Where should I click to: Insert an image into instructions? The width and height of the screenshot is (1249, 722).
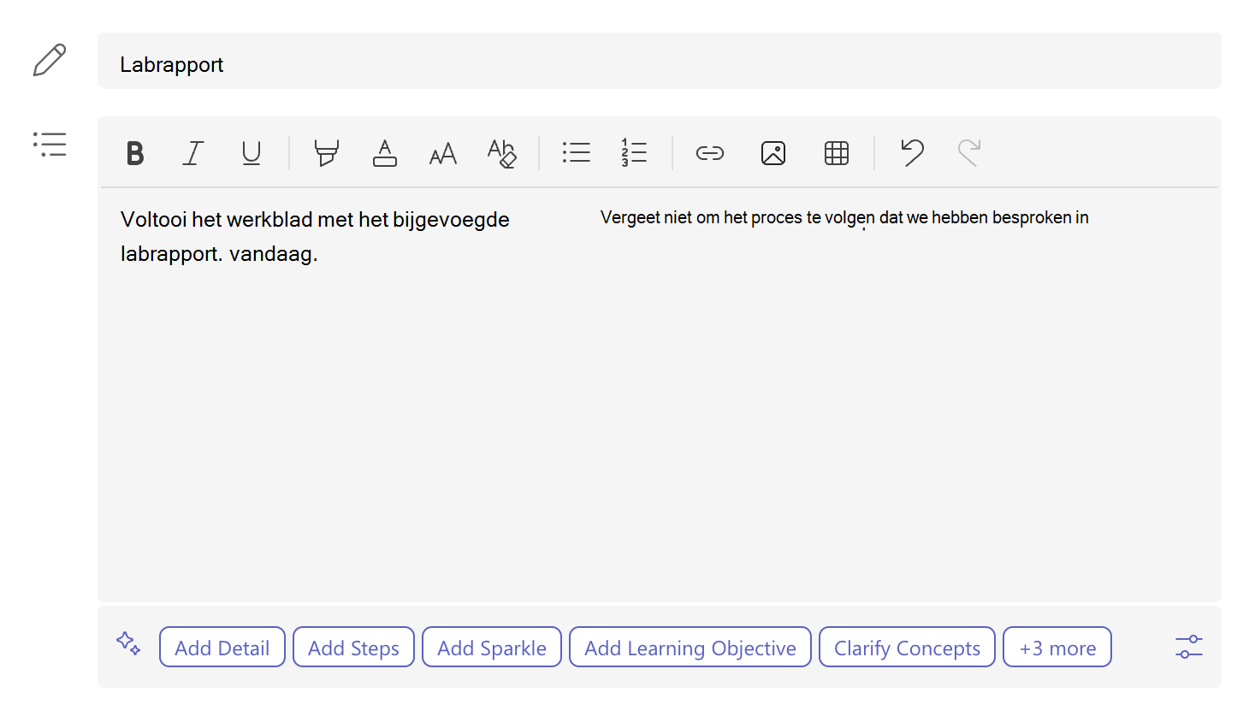click(x=773, y=153)
